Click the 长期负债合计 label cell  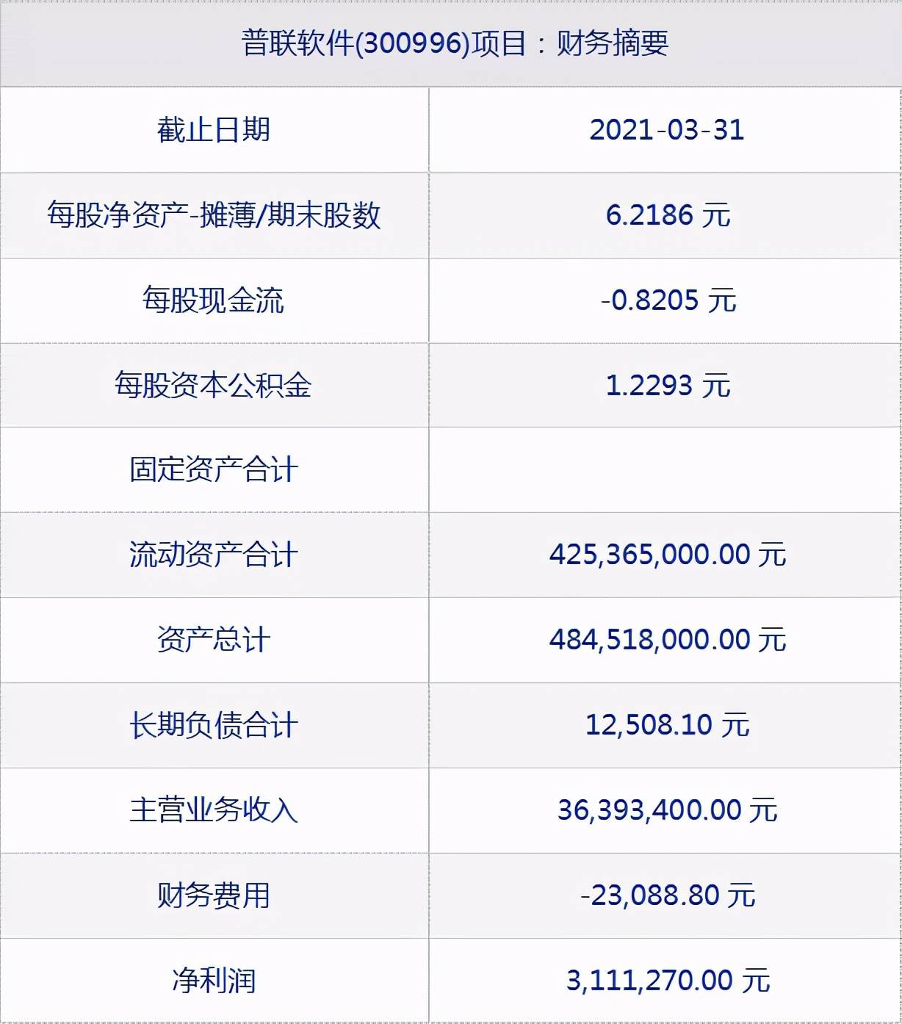pos(214,725)
